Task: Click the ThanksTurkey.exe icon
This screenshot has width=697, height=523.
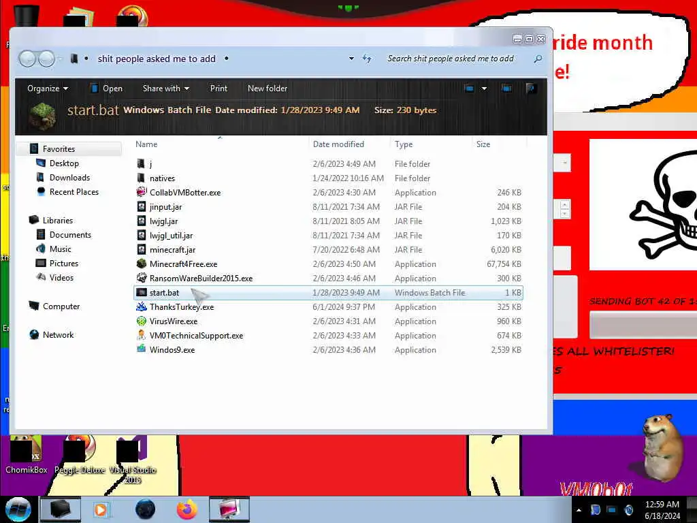Action: pos(142,307)
